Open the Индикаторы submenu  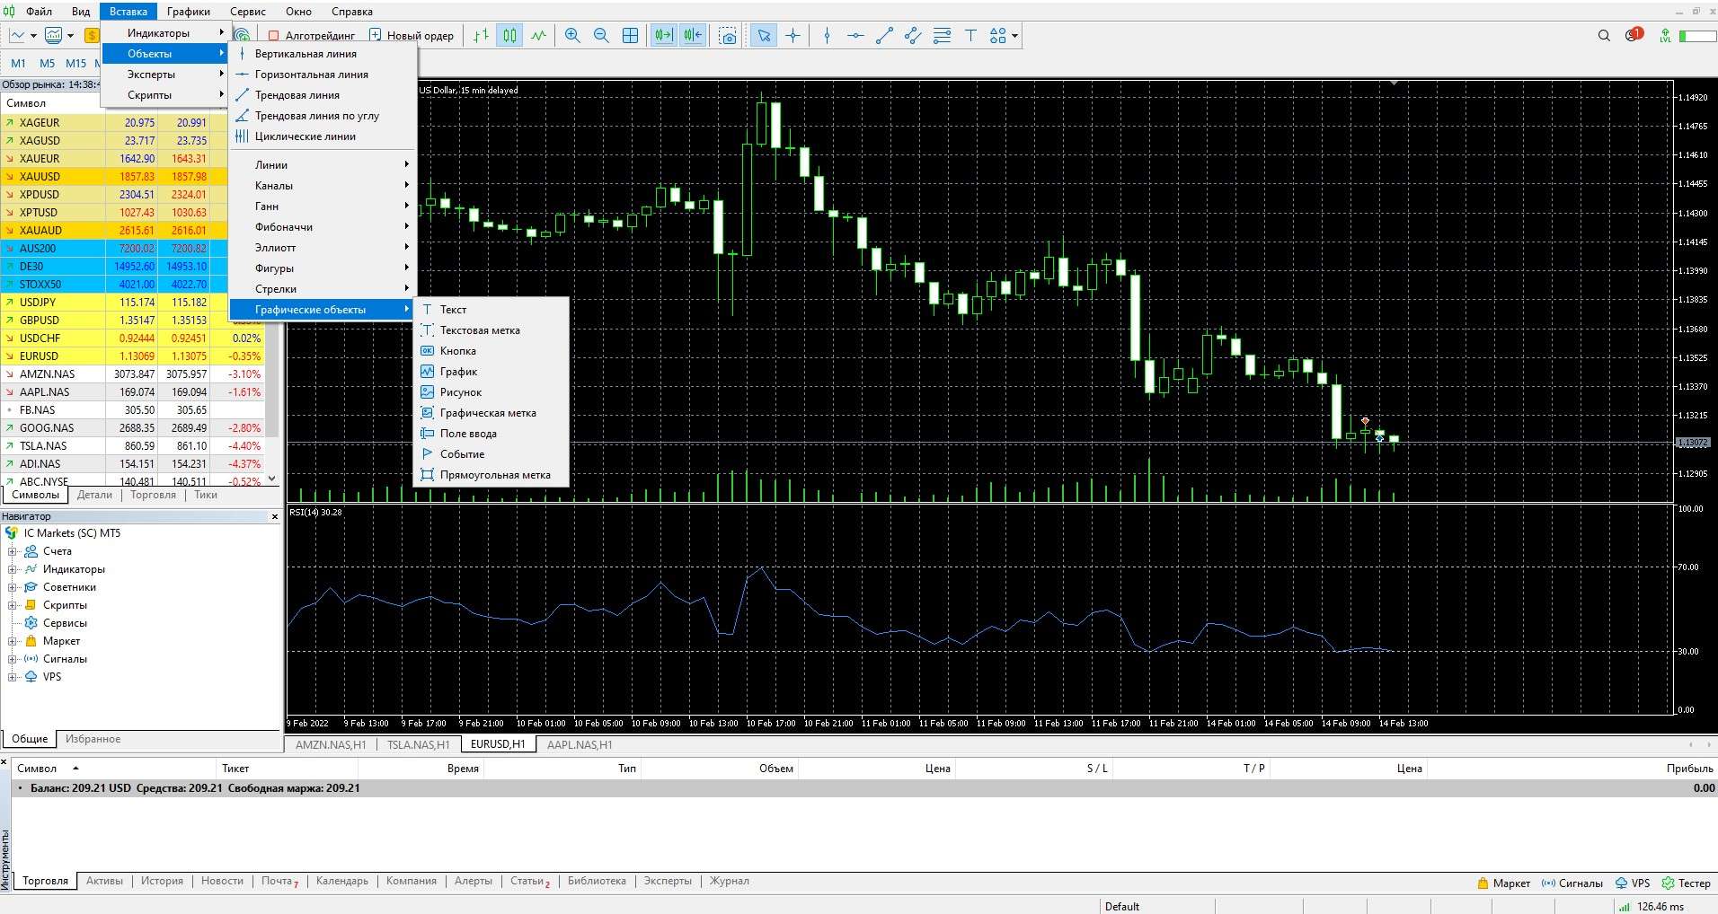tap(164, 33)
